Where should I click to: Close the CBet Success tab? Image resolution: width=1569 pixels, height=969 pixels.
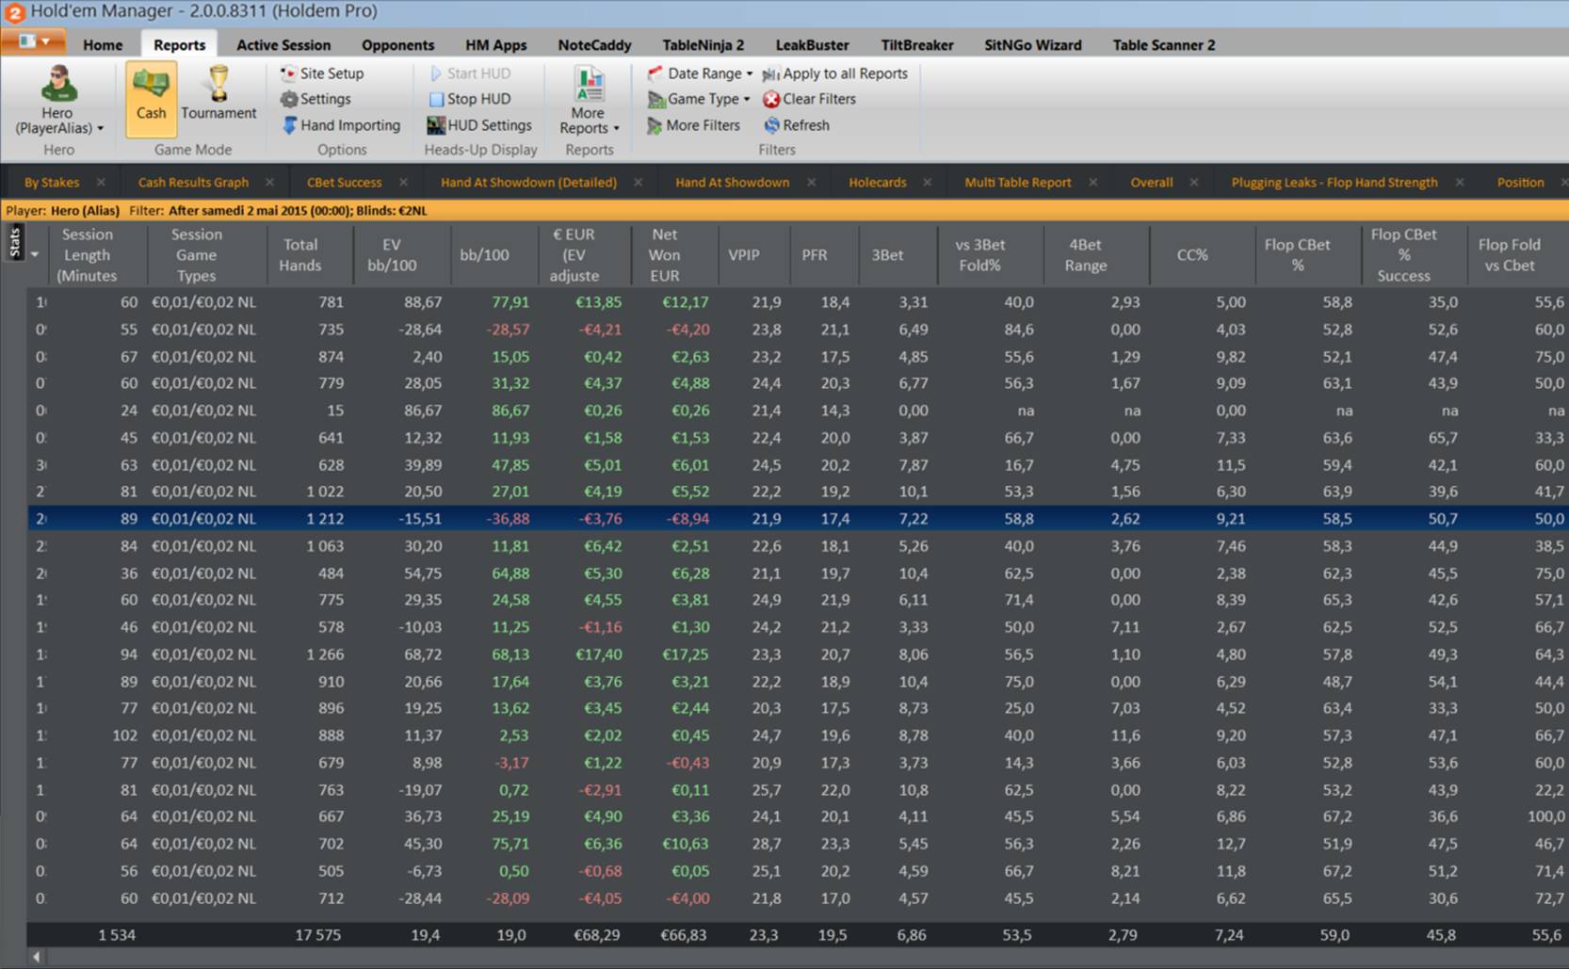[x=403, y=183]
